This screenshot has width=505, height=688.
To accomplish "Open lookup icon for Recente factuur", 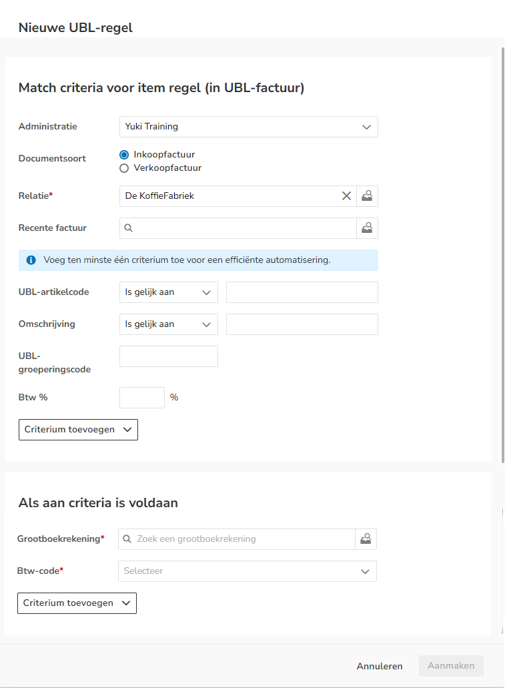I will 367,228.
